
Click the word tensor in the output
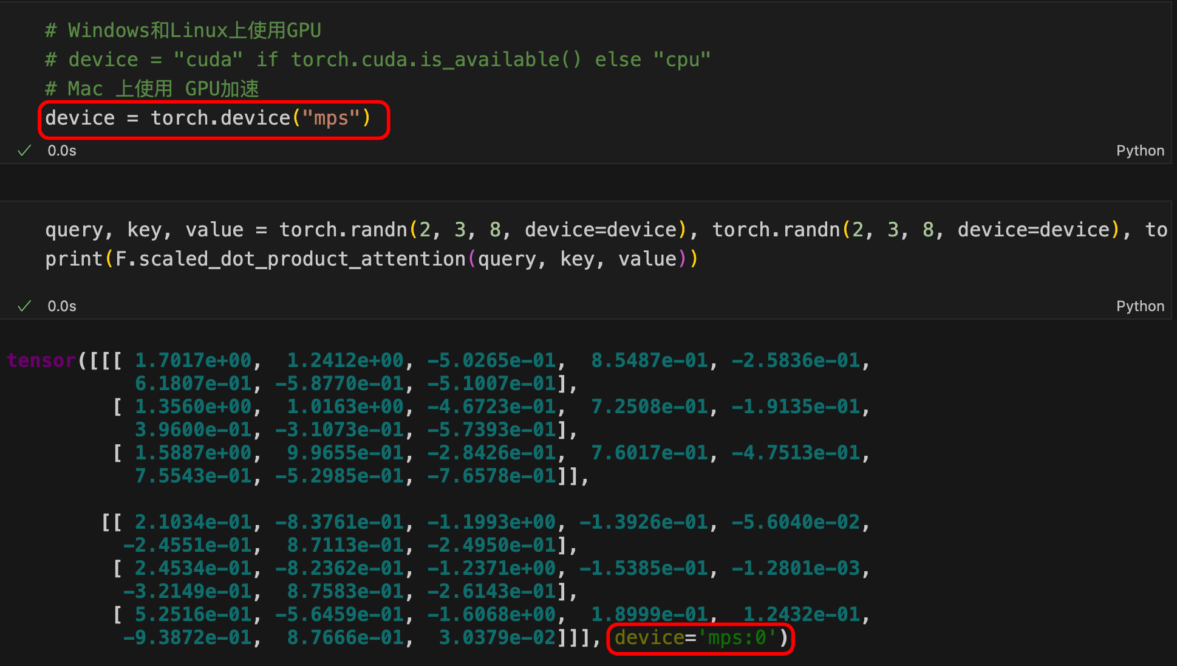[x=41, y=360]
